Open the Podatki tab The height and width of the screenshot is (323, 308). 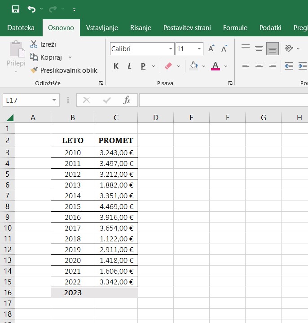tap(270, 28)
